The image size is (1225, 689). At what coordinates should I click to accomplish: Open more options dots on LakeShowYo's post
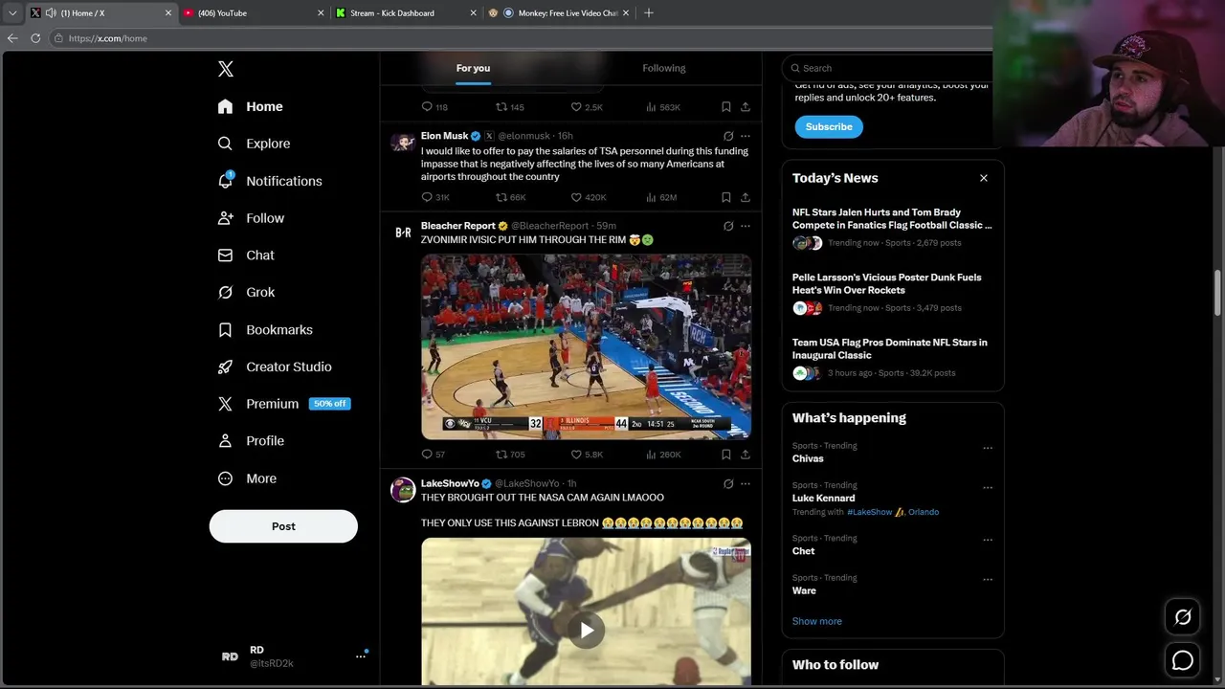(x=746, y=483)
